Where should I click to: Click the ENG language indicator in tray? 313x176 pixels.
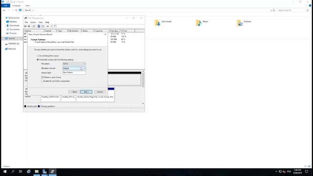click(x=289, y=172)
